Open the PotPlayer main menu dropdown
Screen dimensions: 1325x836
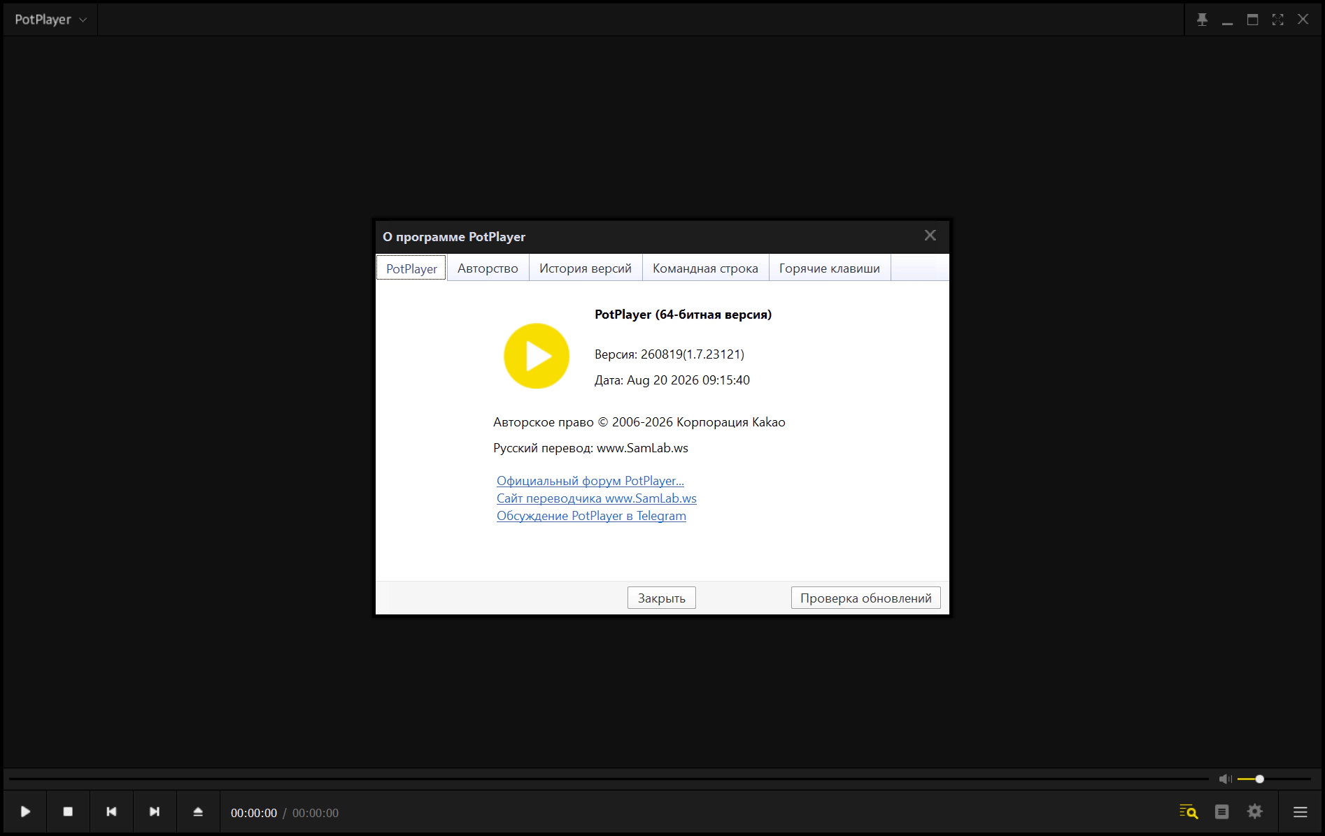click(x=50, y=20)
